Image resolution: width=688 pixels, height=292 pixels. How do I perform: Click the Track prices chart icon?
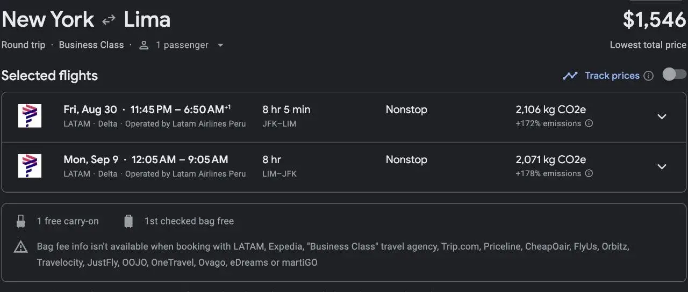[x=570, y=76]
